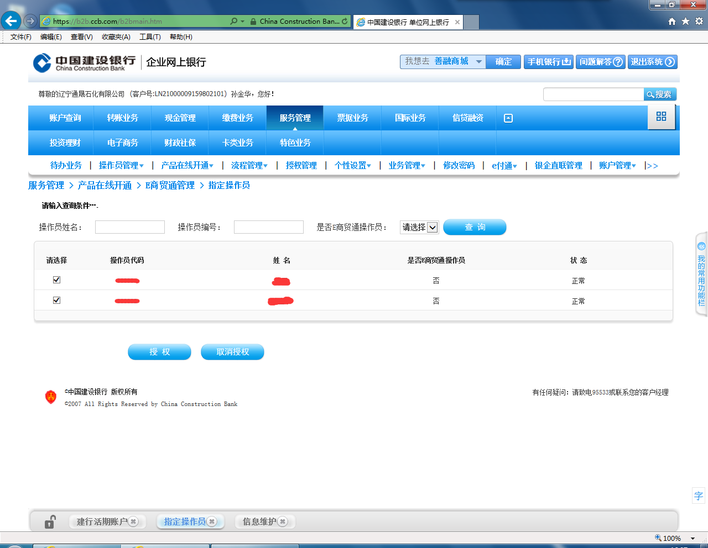Viewport: 708px width, 548px height.
Task: Open the Favorites star icon
Action: click(x=685, y=21)
